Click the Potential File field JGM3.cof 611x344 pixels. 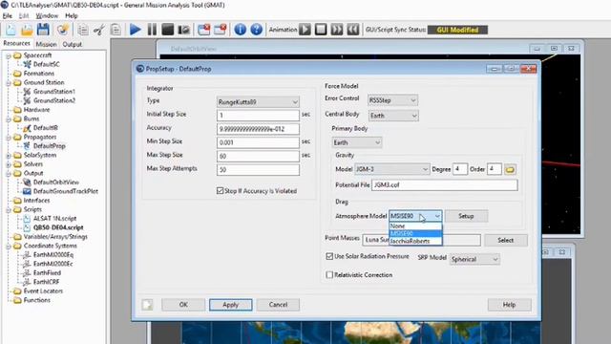[445, 184]
